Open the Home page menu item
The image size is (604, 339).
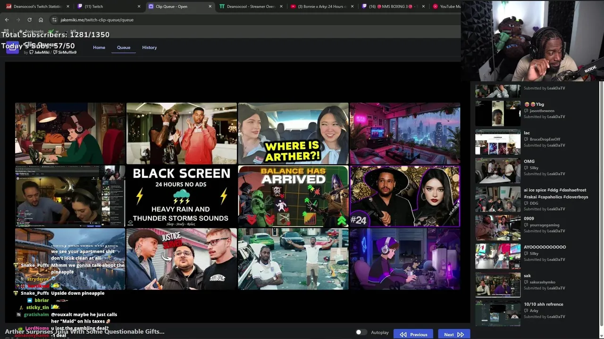coord(99,48)
